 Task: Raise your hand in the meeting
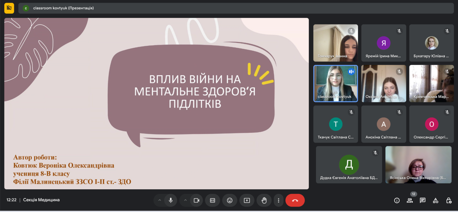pos(264,200)
